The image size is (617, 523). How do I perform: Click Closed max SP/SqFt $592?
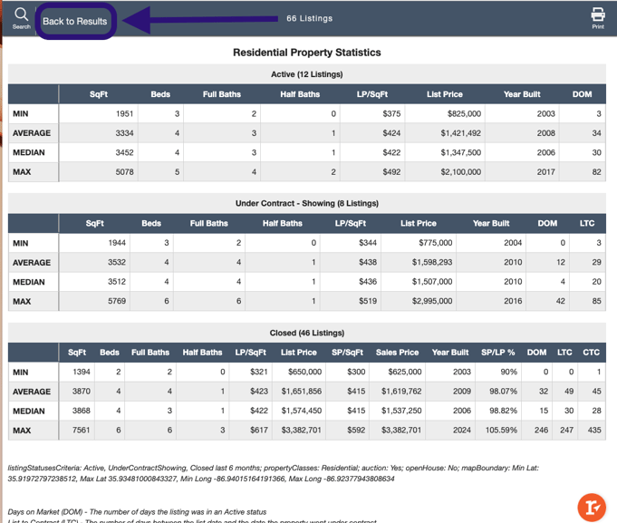pos(356,431)
